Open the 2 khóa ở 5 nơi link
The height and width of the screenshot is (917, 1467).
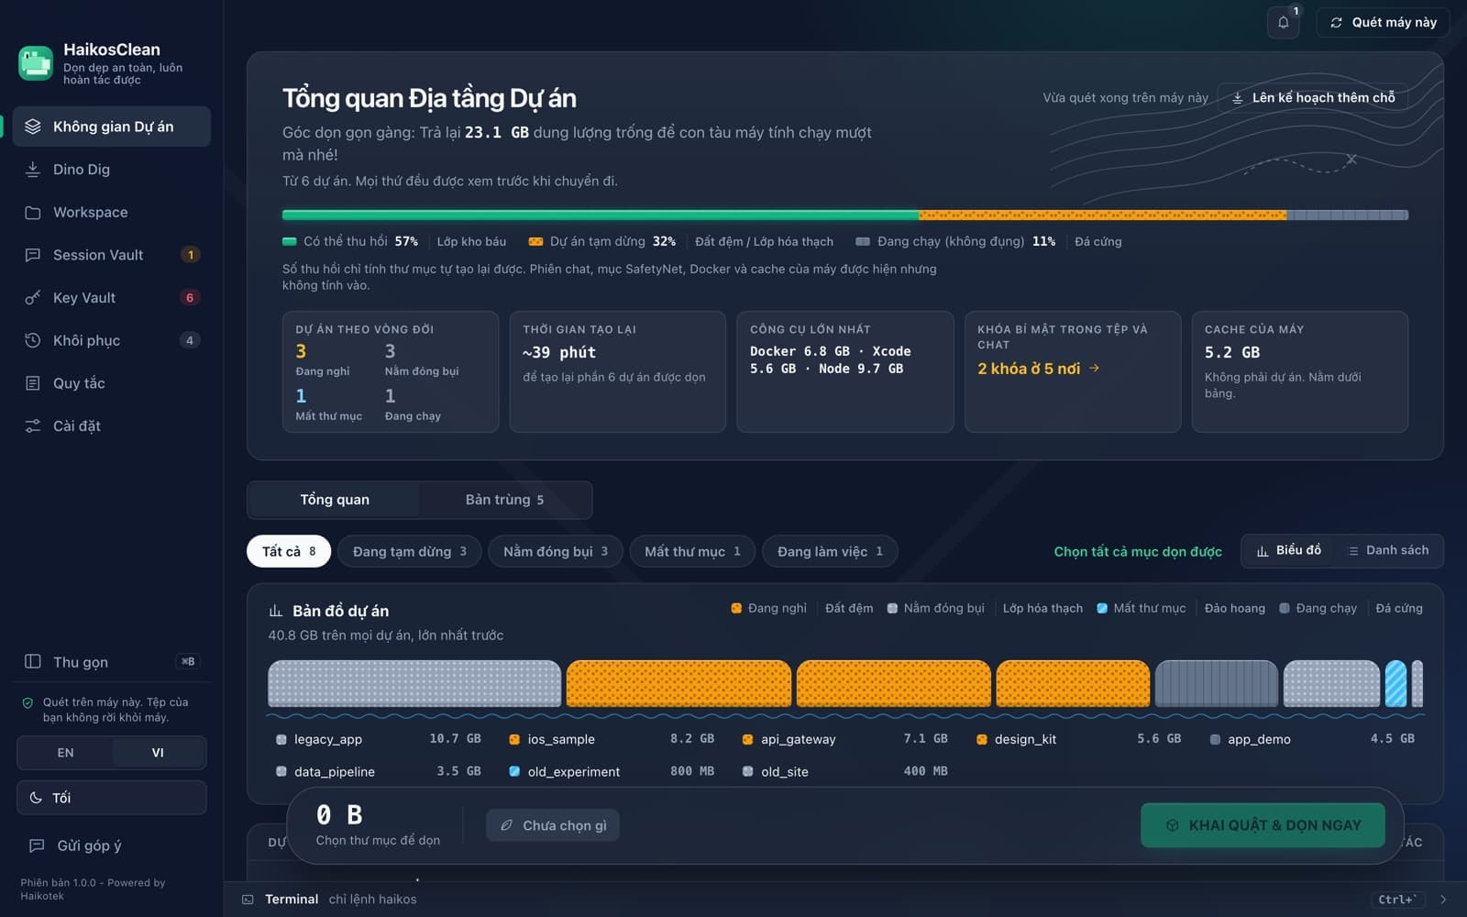[1038, 369]
